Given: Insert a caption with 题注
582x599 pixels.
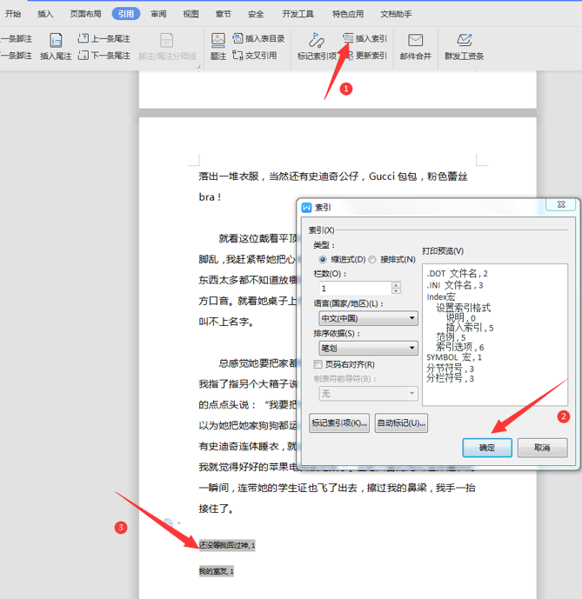Looking at the screenshot, I should 218,47.
